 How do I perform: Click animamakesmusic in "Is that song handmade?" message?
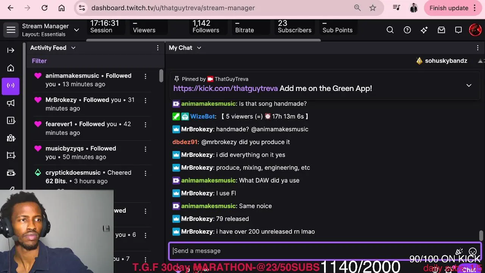coord(208,104)
